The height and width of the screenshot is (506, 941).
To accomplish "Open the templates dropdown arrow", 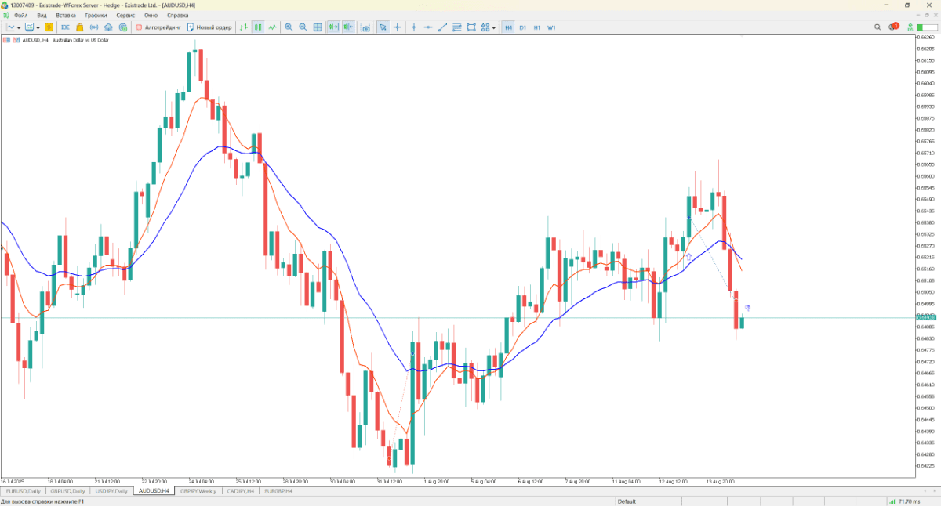I will point(38,27).
